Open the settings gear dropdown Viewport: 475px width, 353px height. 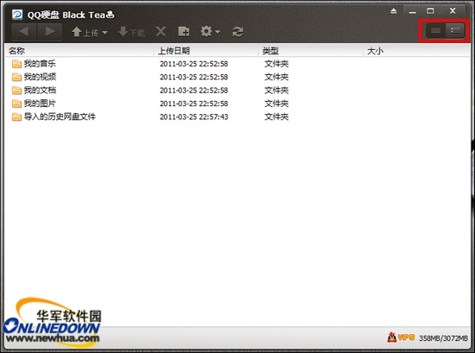pos(210,31)
